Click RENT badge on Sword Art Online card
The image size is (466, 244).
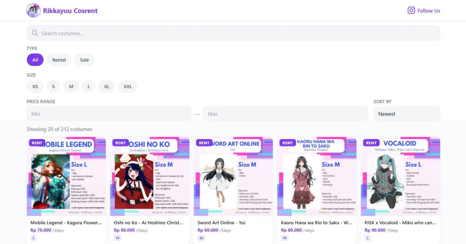[x=204, y=143]
